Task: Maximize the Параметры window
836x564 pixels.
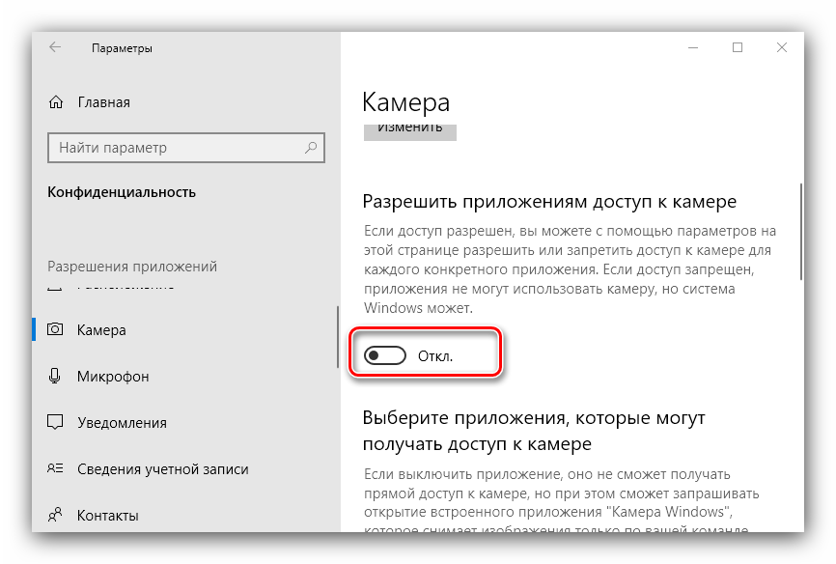Action: (x=738, y=47)
